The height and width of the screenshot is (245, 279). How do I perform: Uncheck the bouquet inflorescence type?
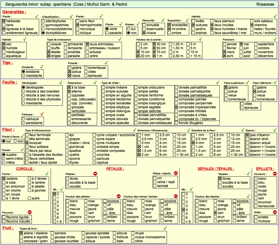[27, 143]
